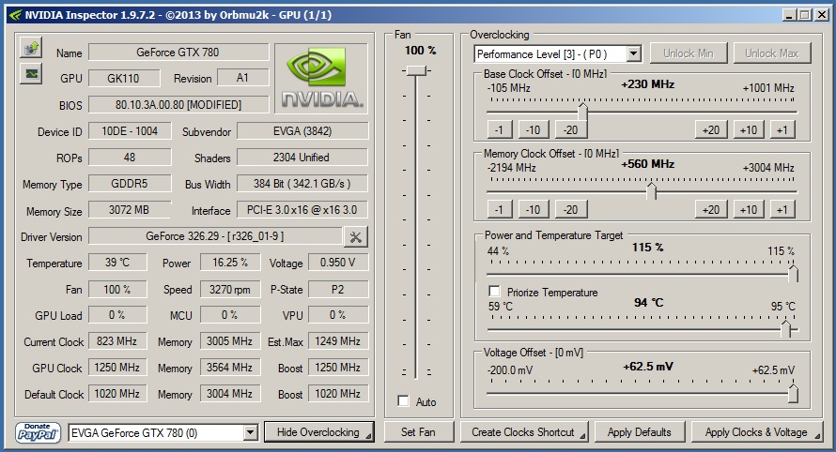Click the GK110 GPU field
Viewport: 836px width, 452px height.
click(x=124, y=78)
